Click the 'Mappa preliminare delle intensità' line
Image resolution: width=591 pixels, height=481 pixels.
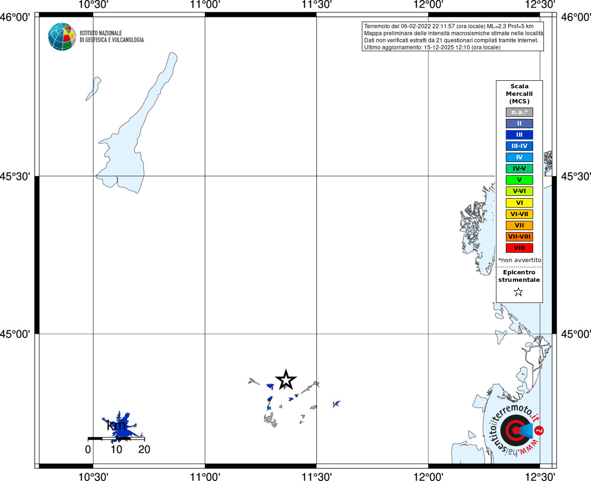click(454, 33)
